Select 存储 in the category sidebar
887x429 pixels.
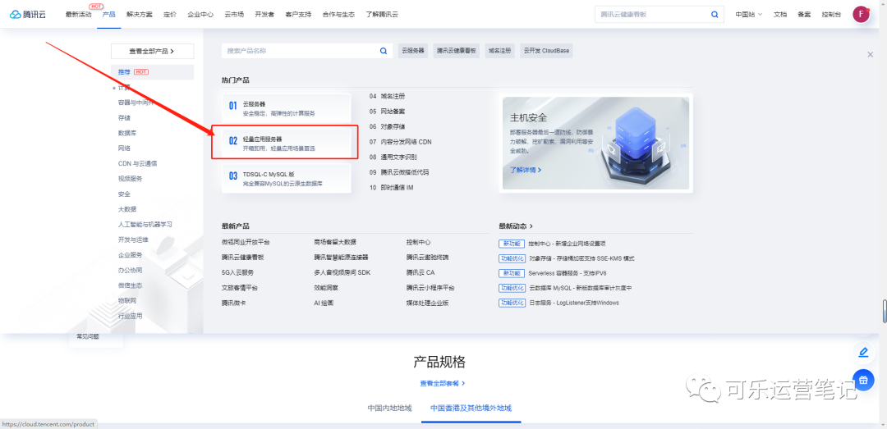tap(124, 117)
